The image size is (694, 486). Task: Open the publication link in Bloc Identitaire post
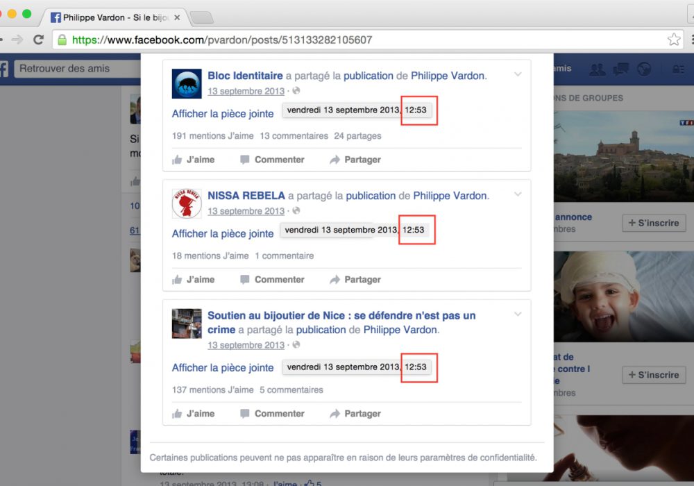[x=369, y=76]
